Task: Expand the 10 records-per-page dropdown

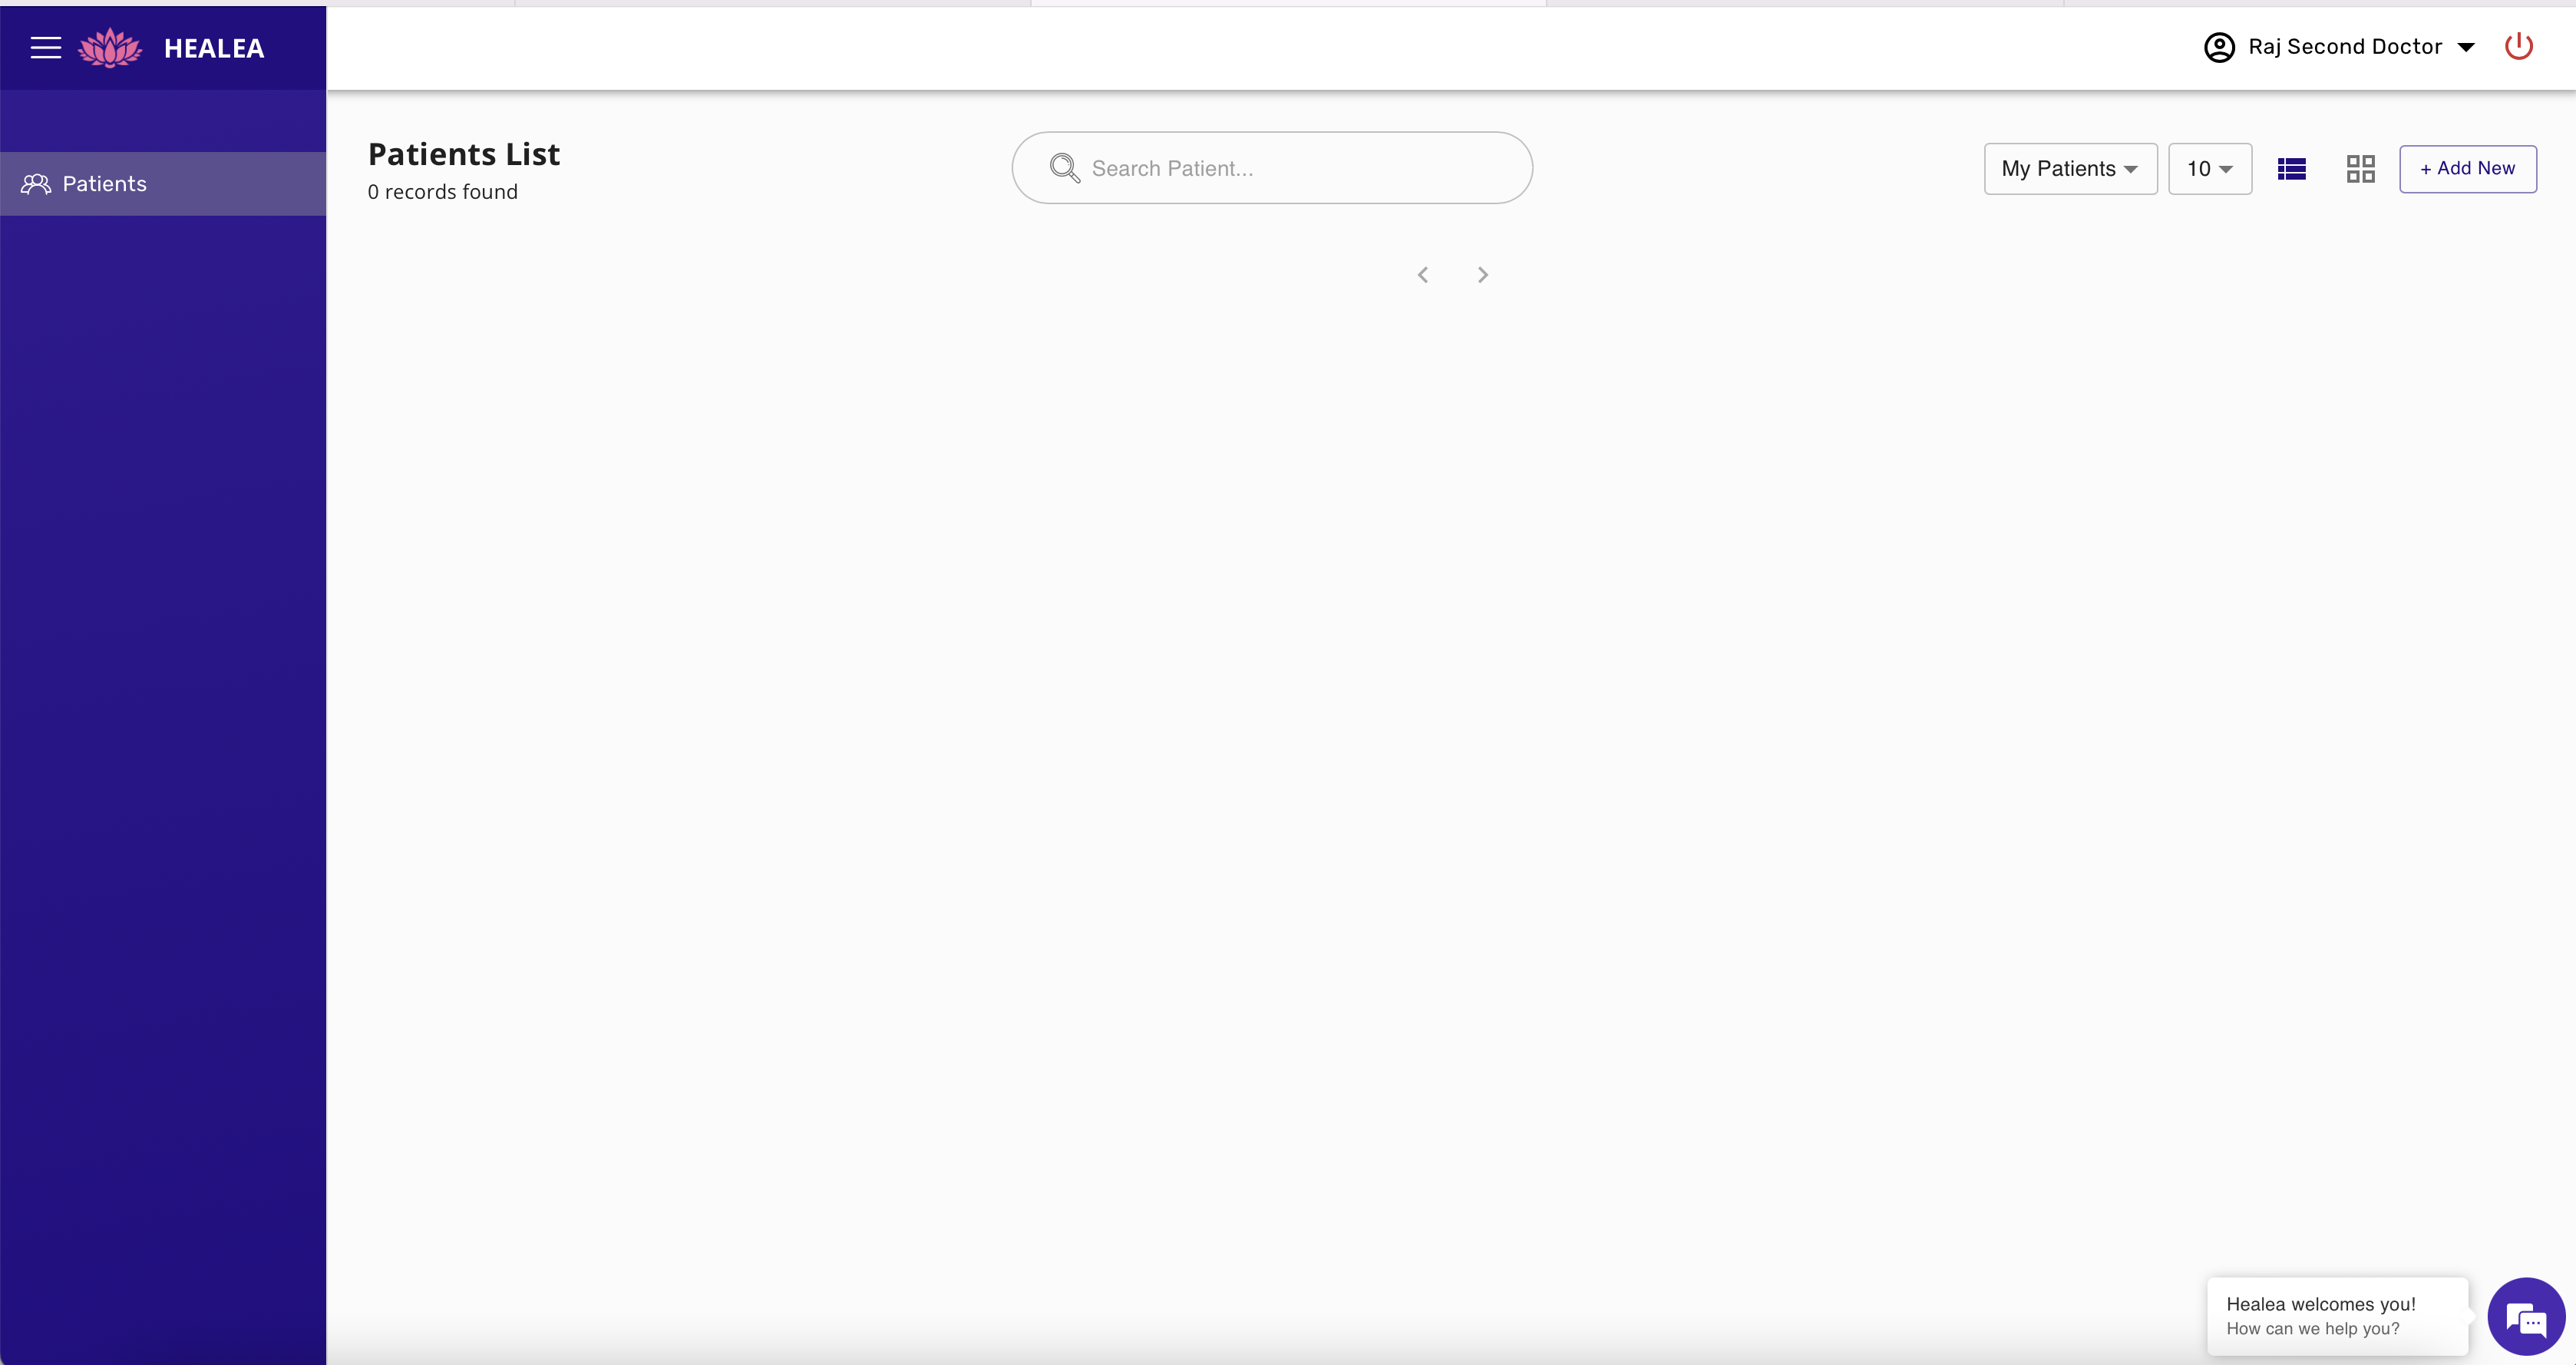Action: (2210, 169)
